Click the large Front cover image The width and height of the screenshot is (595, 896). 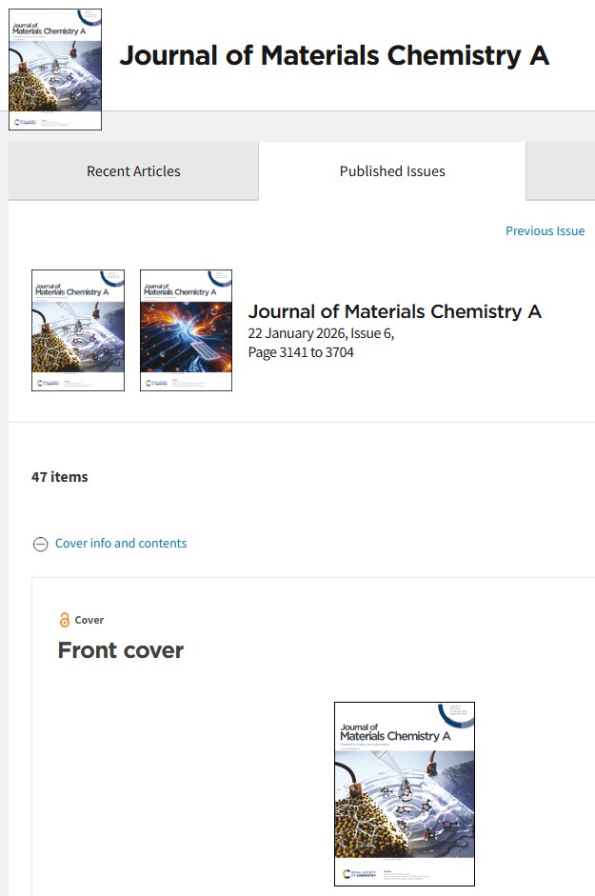click(404, 793)
